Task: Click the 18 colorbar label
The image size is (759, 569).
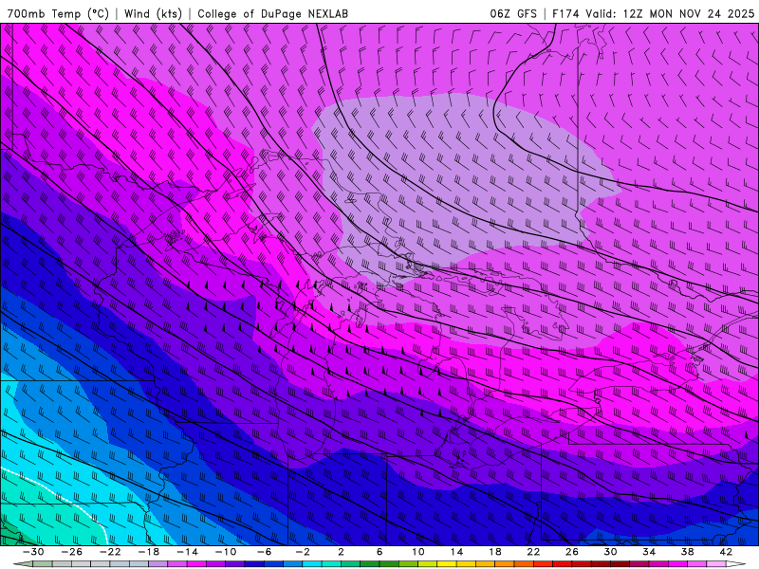Action: click(494, 552)
